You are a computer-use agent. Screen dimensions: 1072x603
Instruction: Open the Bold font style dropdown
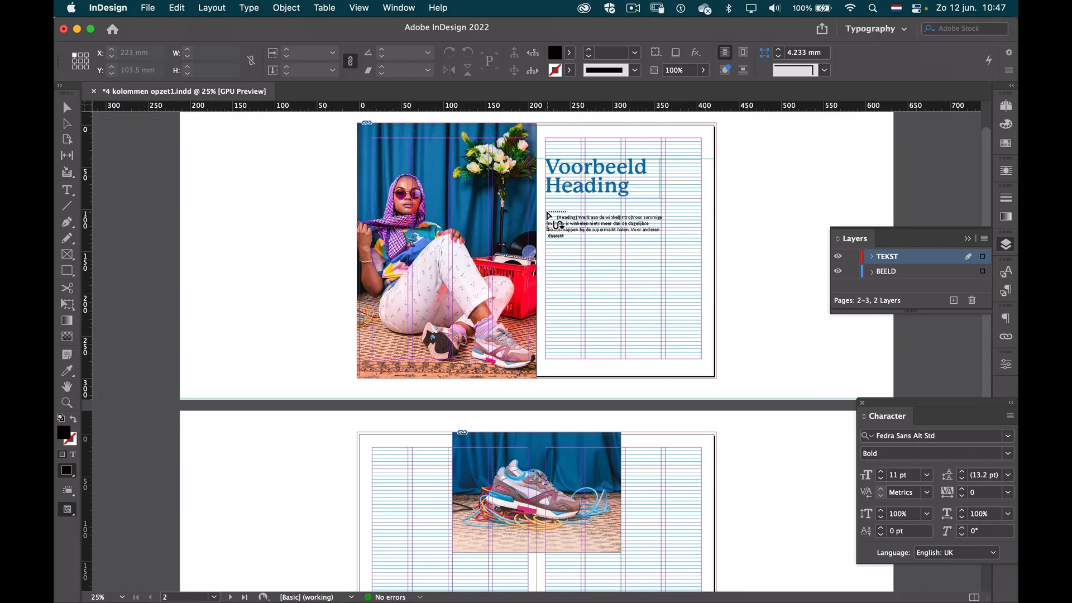click(1008, 453)
